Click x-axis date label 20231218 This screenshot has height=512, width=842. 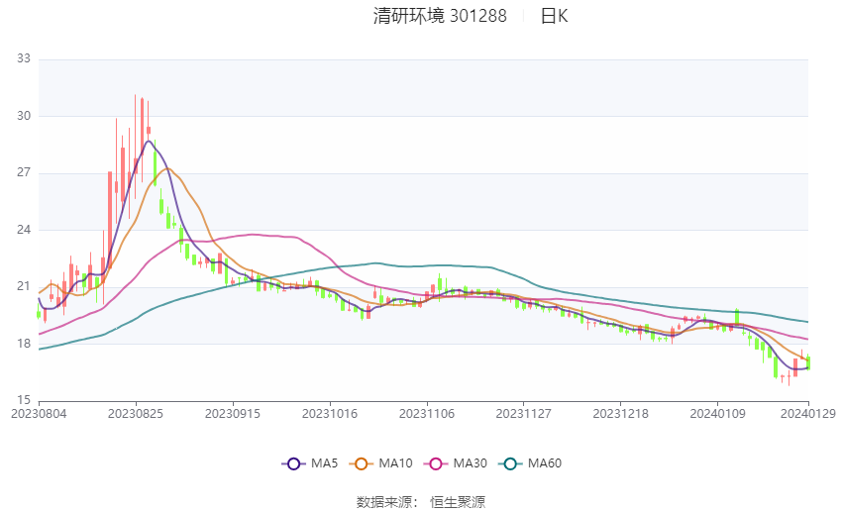[x=621, y=414]
